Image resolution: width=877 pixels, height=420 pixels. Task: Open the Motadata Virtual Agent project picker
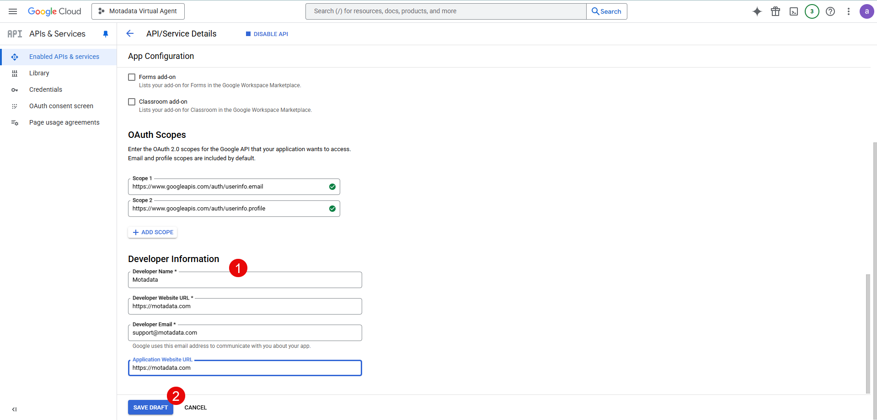tap(138, 11)
